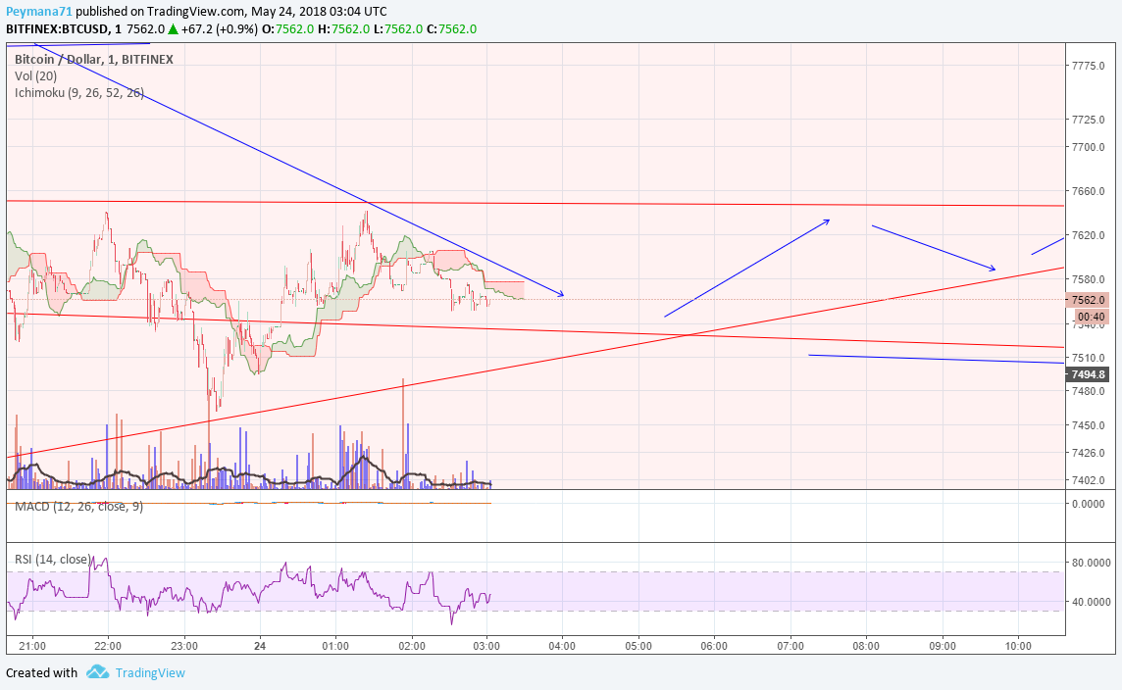Screen dimensions: 1122x690
Task: Click the 23:00 time axis label
Action: point(184,646)
